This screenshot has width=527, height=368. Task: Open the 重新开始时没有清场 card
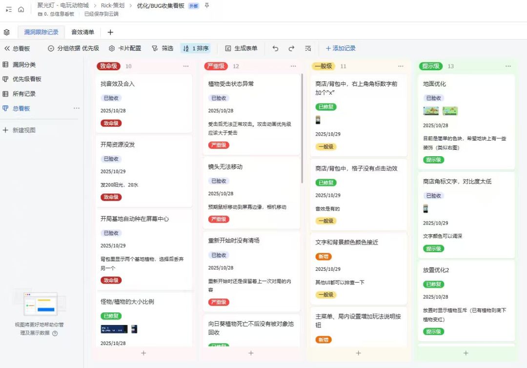[x=251, y=271]
